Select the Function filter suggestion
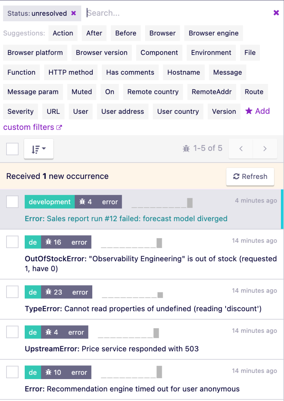The image size is (284, 401). 22,72
